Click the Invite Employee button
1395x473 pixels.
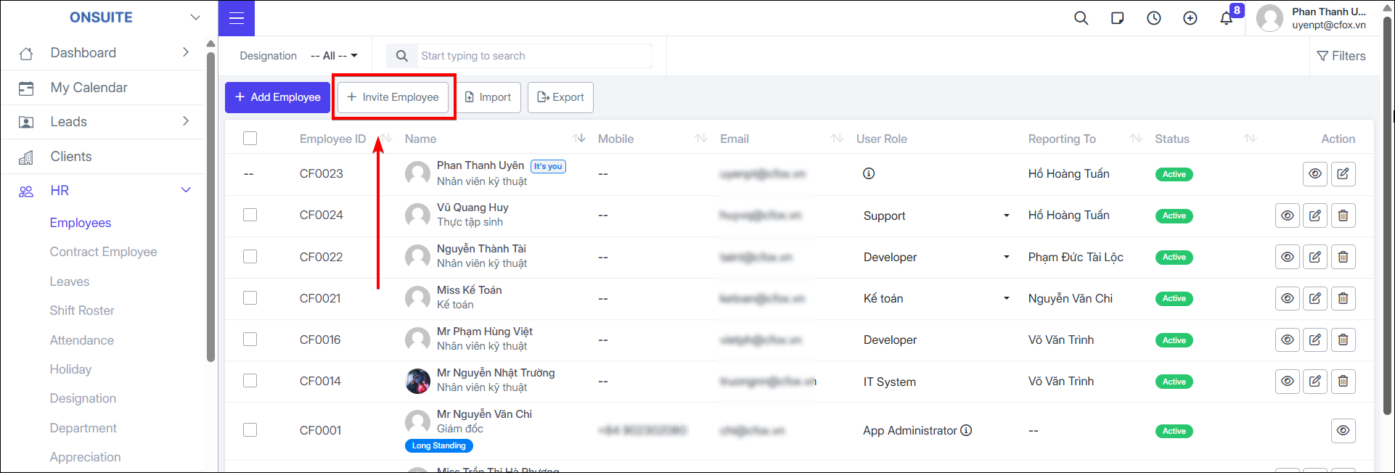393,97
